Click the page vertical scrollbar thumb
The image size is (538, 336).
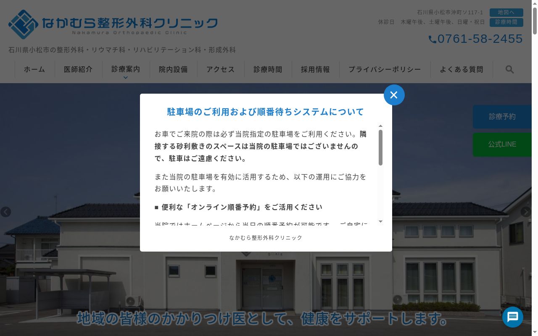pyautogui.click(x=535, y=21)
